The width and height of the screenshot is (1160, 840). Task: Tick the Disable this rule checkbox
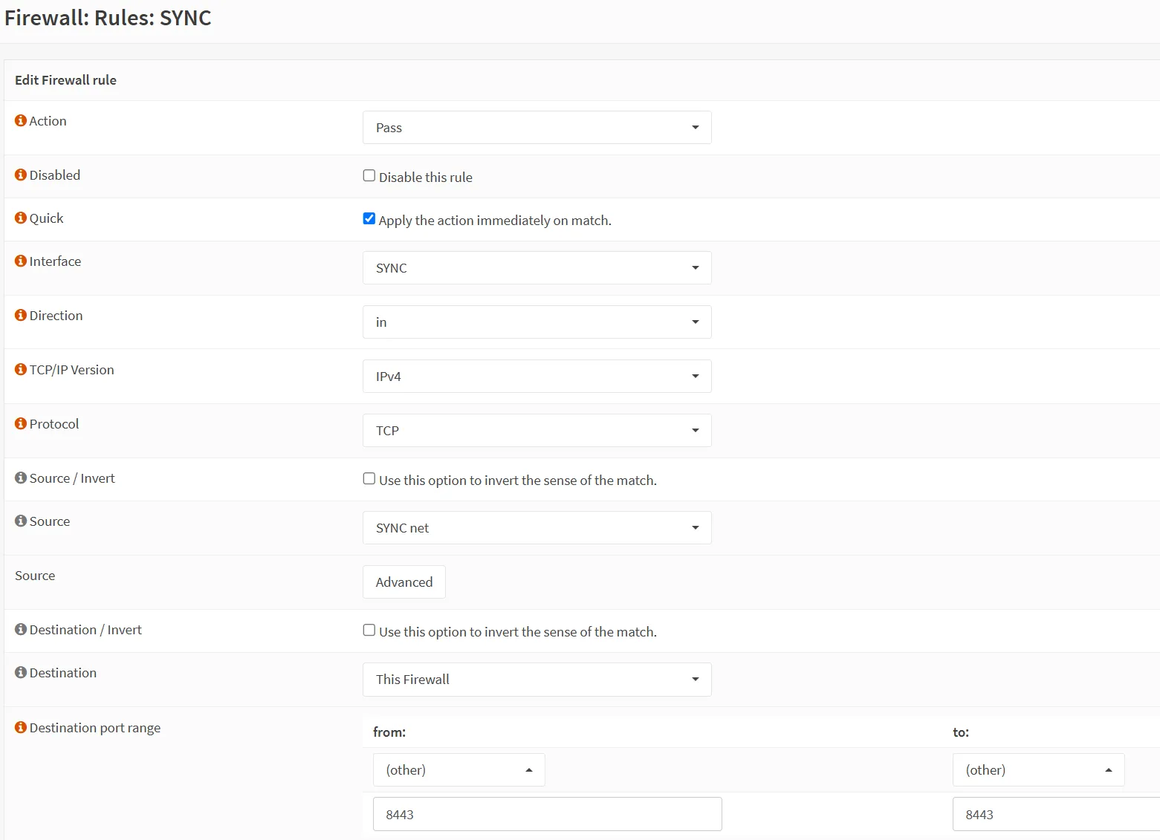pyautogui.click(x=369, y=175)
